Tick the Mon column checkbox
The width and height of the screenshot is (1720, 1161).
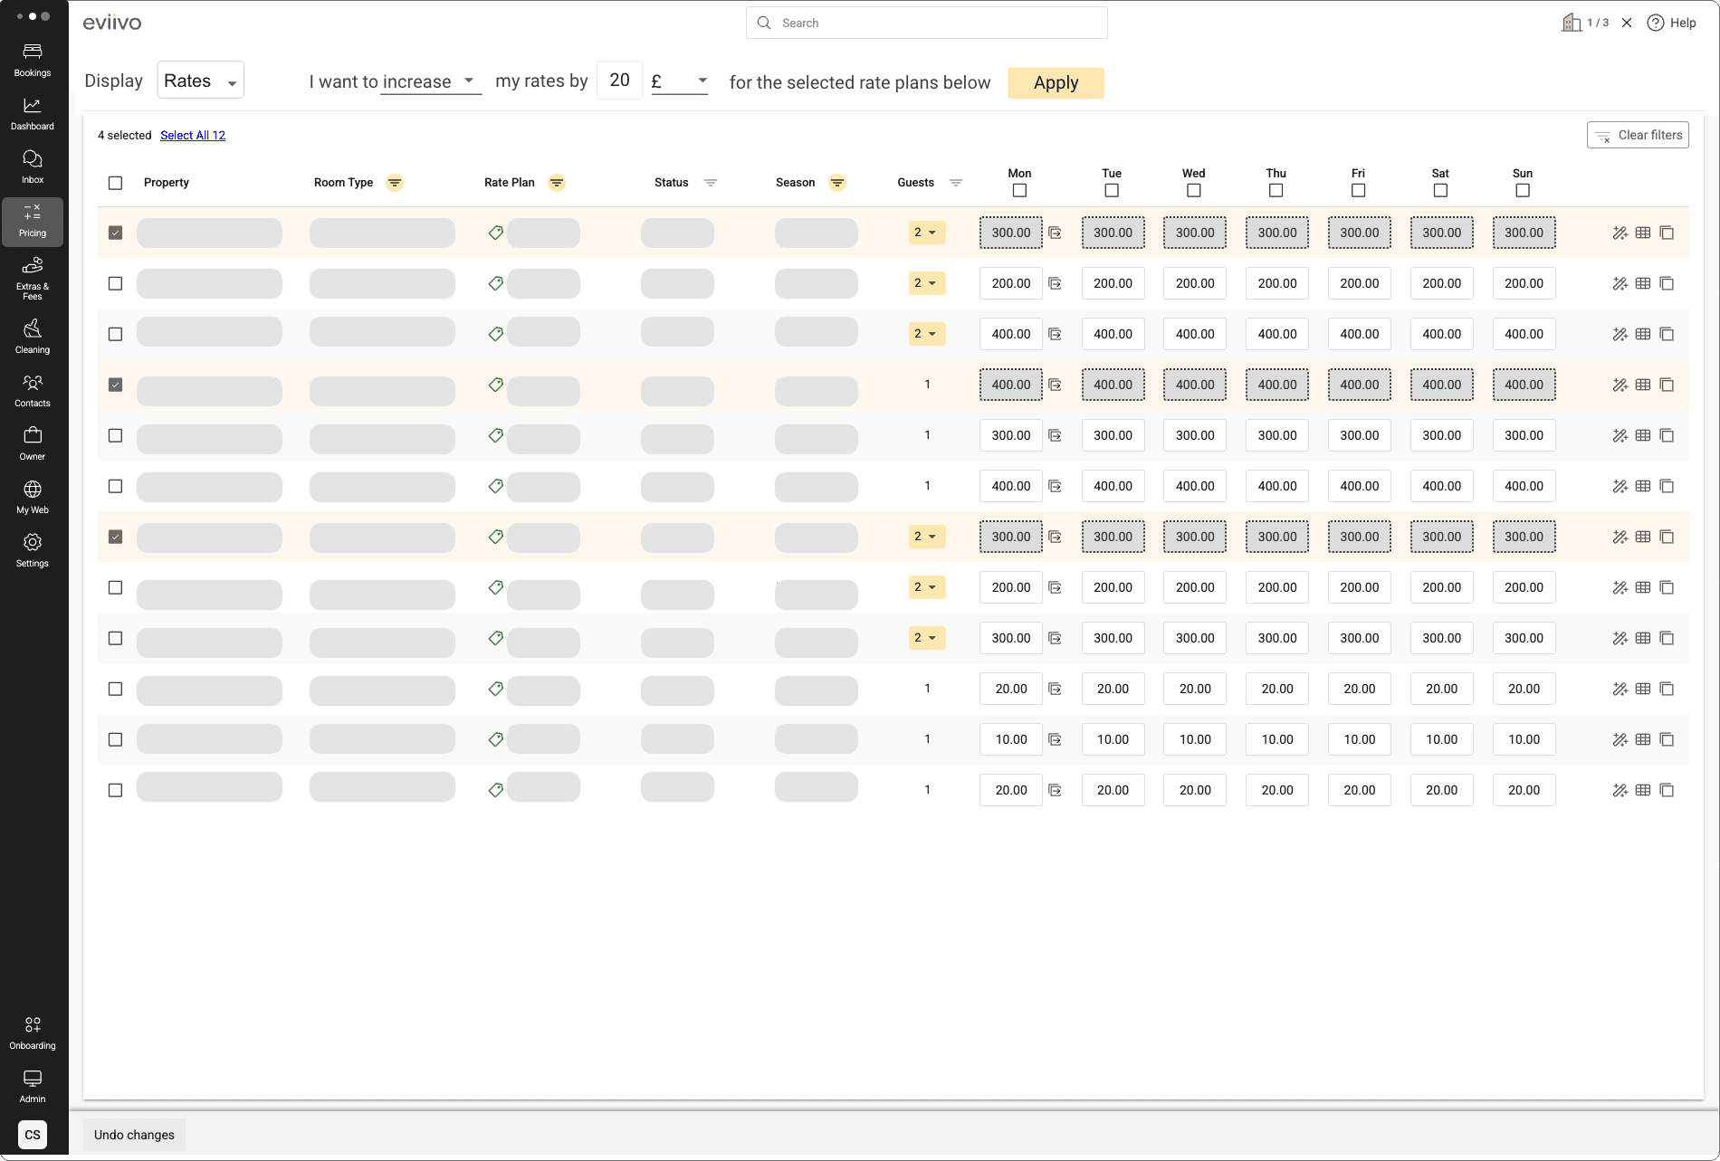point(1019,191)
